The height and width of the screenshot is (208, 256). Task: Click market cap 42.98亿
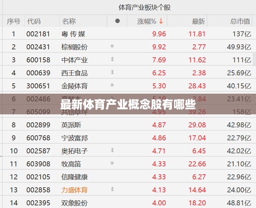(239, 125)
